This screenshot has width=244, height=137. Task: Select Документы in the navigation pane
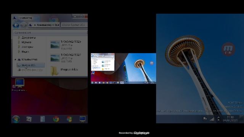coord(27,38)
